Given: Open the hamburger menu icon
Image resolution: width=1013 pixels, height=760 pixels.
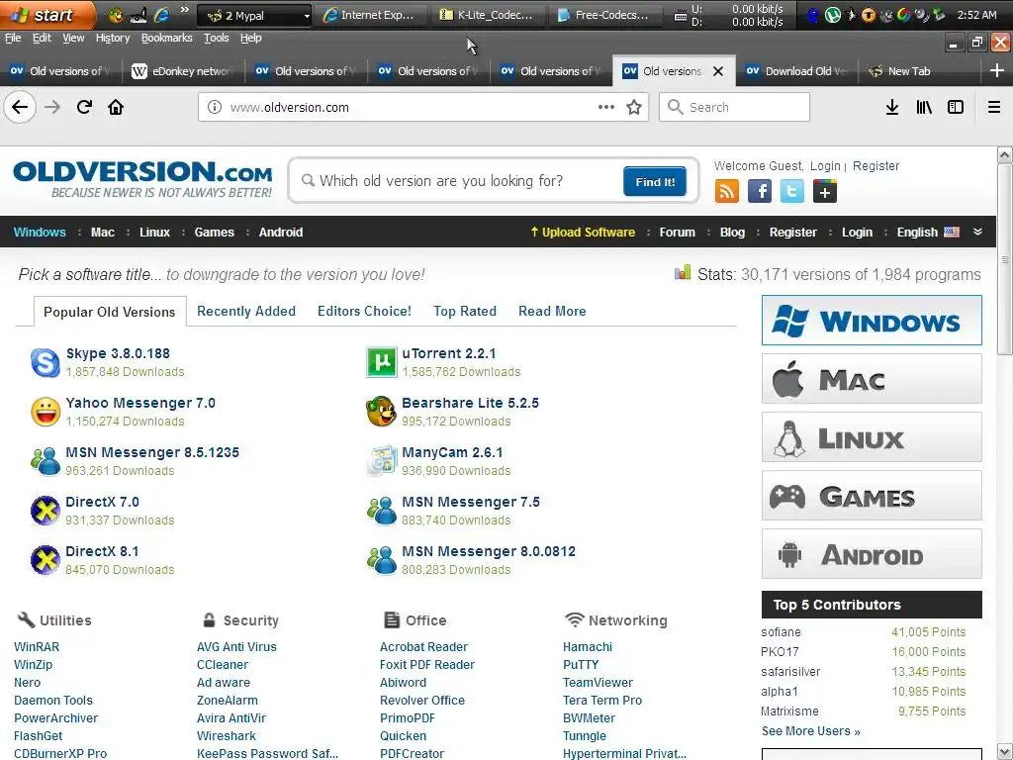Looking at the screenshot, I should pos(993,107).
